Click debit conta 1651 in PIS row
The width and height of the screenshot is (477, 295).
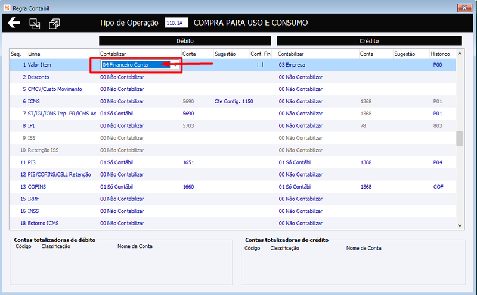[188, 162]
